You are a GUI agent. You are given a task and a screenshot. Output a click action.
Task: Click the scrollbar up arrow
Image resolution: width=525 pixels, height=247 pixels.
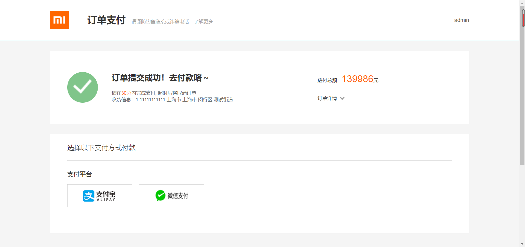click(522, 3)
